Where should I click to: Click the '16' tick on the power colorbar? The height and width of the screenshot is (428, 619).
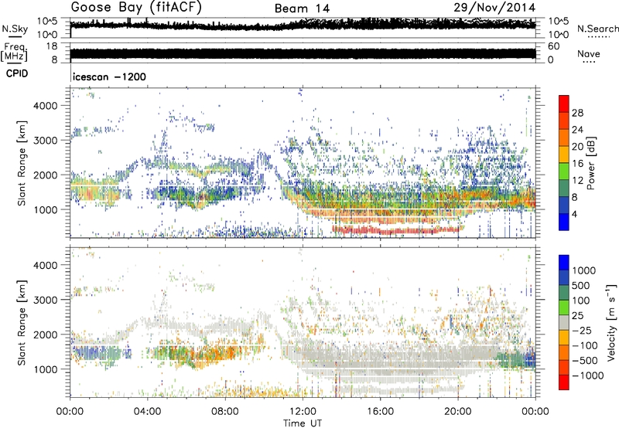tap(577, 164)
